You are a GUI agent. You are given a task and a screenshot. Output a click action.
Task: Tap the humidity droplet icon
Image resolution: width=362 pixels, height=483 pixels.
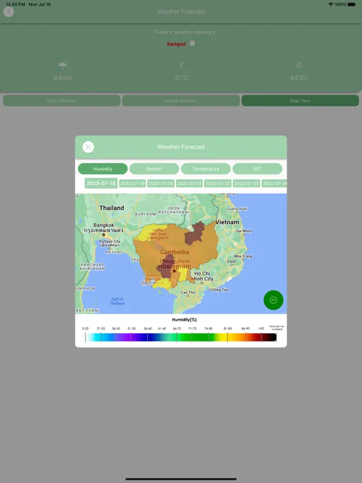coord(299,65)
